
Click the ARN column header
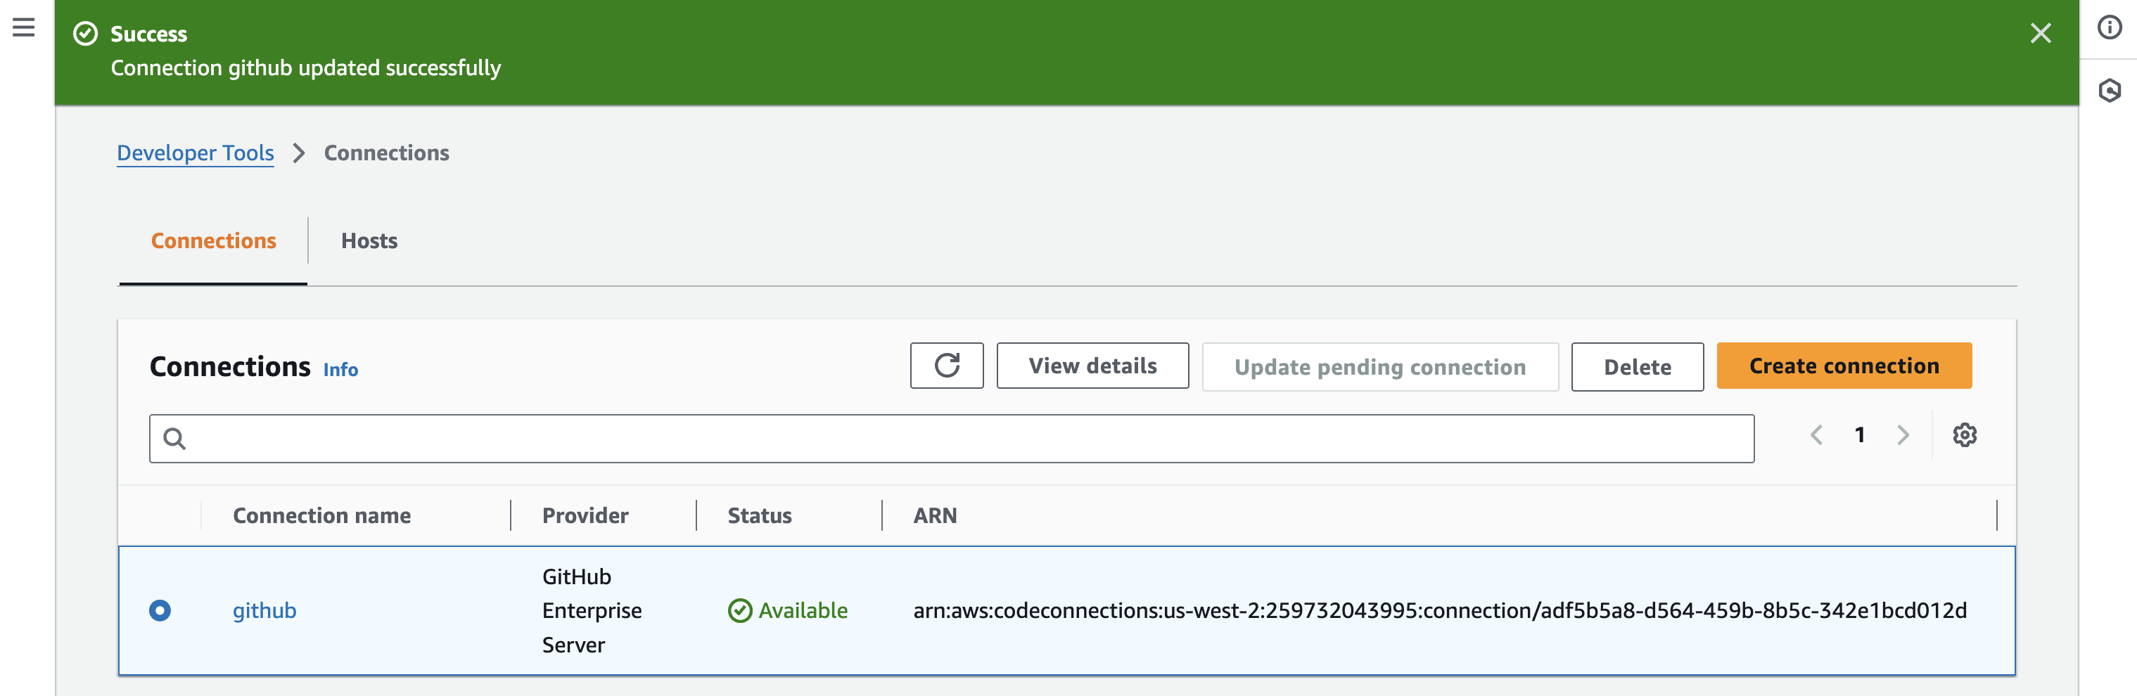pos(935,515)
